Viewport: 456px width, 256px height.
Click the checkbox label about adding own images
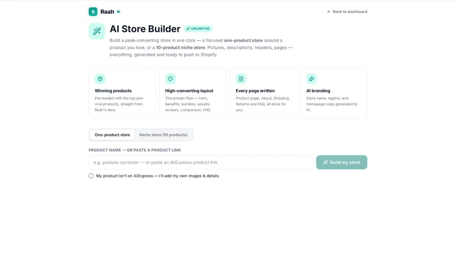pos(157,176)
